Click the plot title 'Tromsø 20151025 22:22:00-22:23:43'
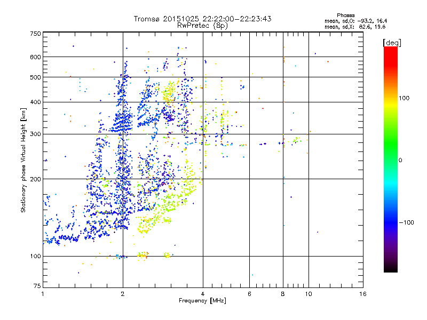This screenshot has width=427, height=320. click(202, 19)
